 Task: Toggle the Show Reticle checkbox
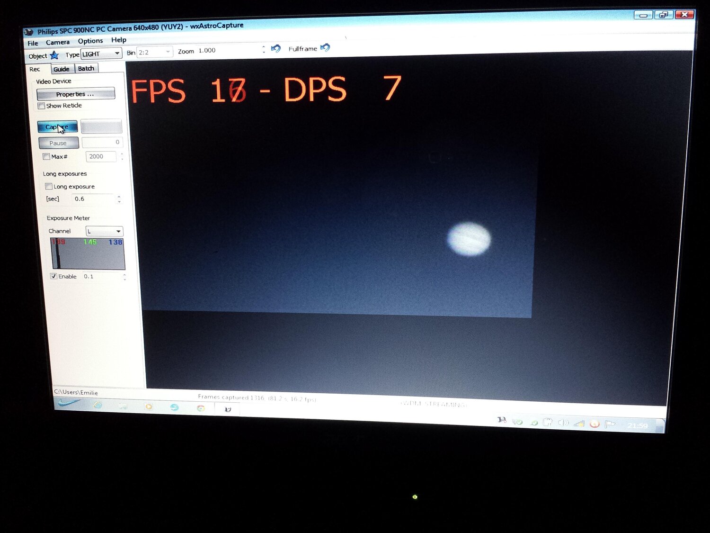coord(42,106)
